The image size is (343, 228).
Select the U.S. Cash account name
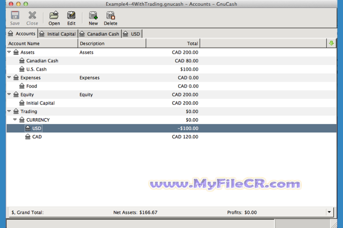pyautogui.click(x=36, y=69)
